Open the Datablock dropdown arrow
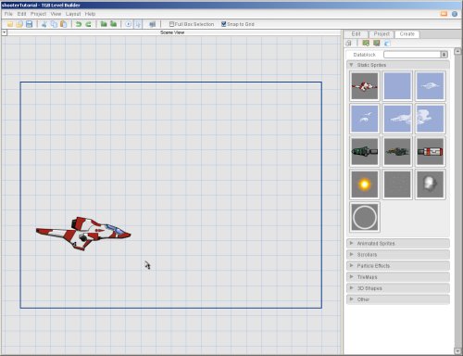Viewport: 463px width, 356px height. [444, 55]
